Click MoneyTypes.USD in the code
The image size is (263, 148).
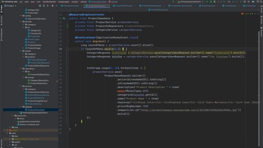(x=137, y=91)
